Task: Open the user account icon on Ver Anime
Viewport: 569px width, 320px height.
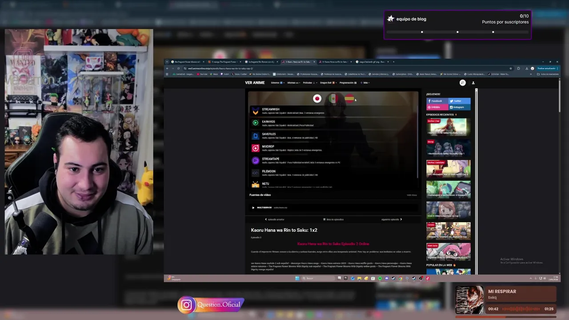Action: tap(473, 83)
